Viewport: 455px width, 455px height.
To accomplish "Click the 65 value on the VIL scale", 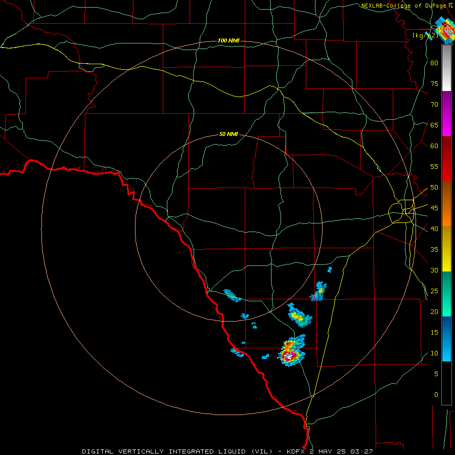I will coord(434,125).
